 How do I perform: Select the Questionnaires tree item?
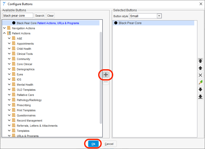click(26, 115)
